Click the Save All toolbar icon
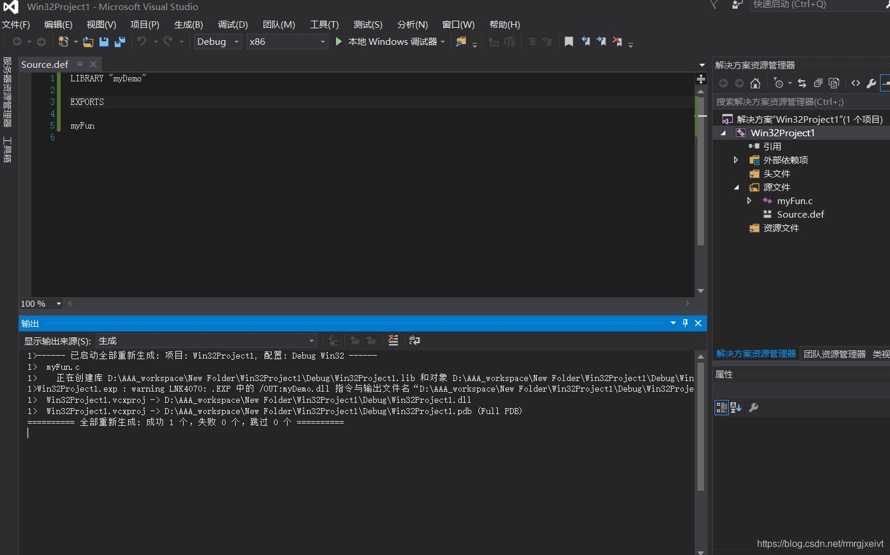The height and width of the screenshot is (555, 890). pyautogui.click(x=120, y=41)
